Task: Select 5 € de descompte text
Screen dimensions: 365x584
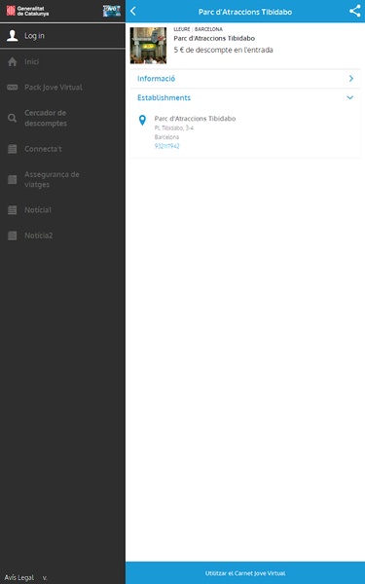Action: coord(223,50)
